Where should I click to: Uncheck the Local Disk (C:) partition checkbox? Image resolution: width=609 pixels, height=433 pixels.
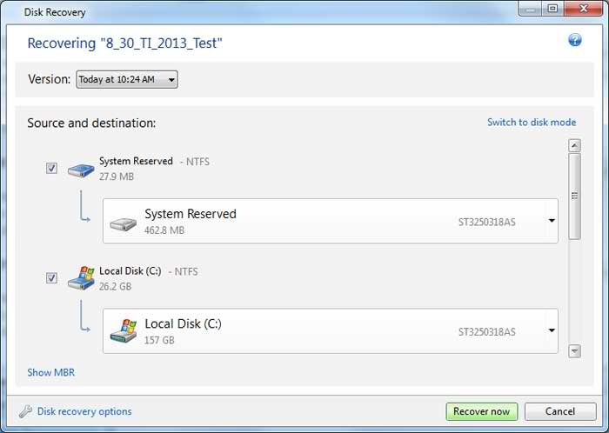[x=51, y=278]
